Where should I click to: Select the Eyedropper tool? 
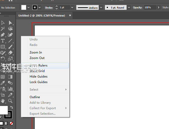[3, 83]
